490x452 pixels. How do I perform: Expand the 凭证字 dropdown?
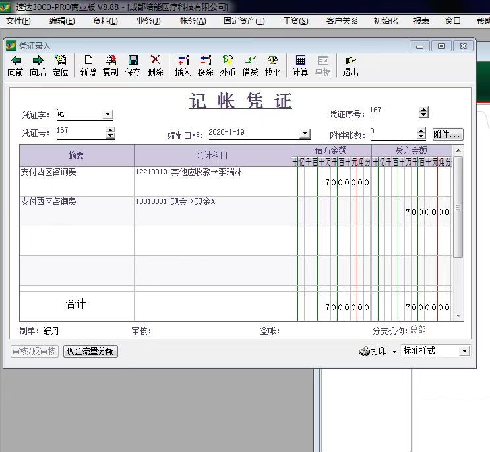pos(108,115)
